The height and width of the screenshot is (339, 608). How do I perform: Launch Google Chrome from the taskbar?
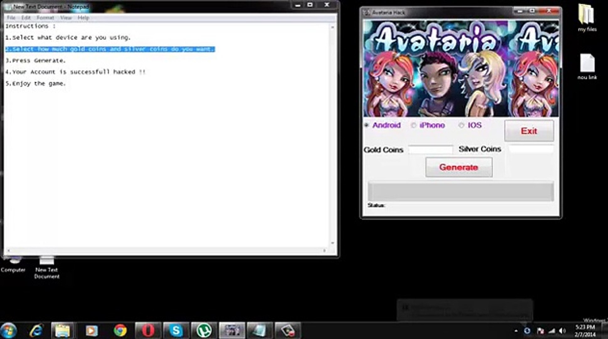120,330
